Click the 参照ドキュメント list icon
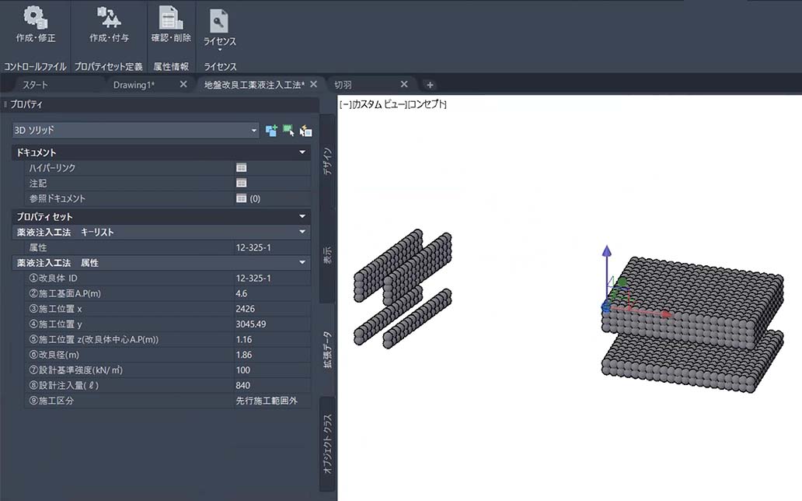 click(242, 198)
